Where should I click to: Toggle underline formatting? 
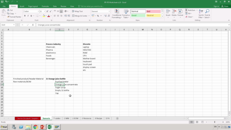(31, 16)
